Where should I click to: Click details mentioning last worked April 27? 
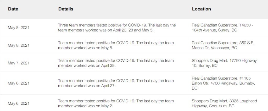click(x=116, y=83)
